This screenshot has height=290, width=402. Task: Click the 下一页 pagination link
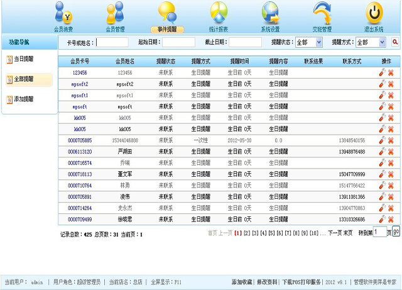[335, 233]
